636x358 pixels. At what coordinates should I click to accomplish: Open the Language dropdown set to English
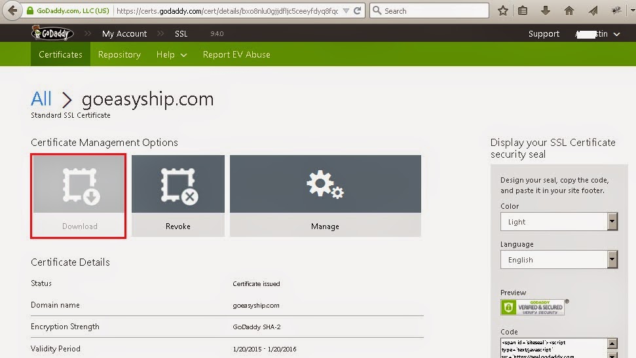(x=559, y=259)
